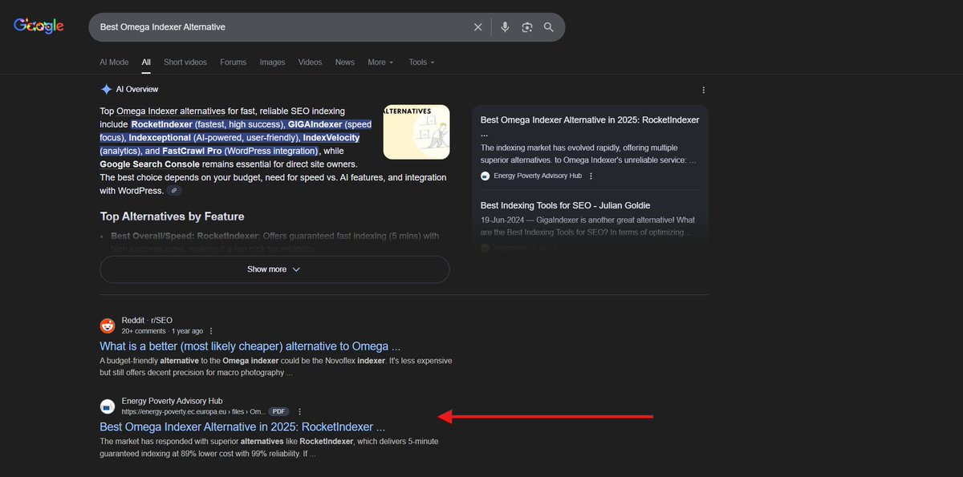
Task: Click the Reddit favicon icon
Action: (x=108, y=325)
